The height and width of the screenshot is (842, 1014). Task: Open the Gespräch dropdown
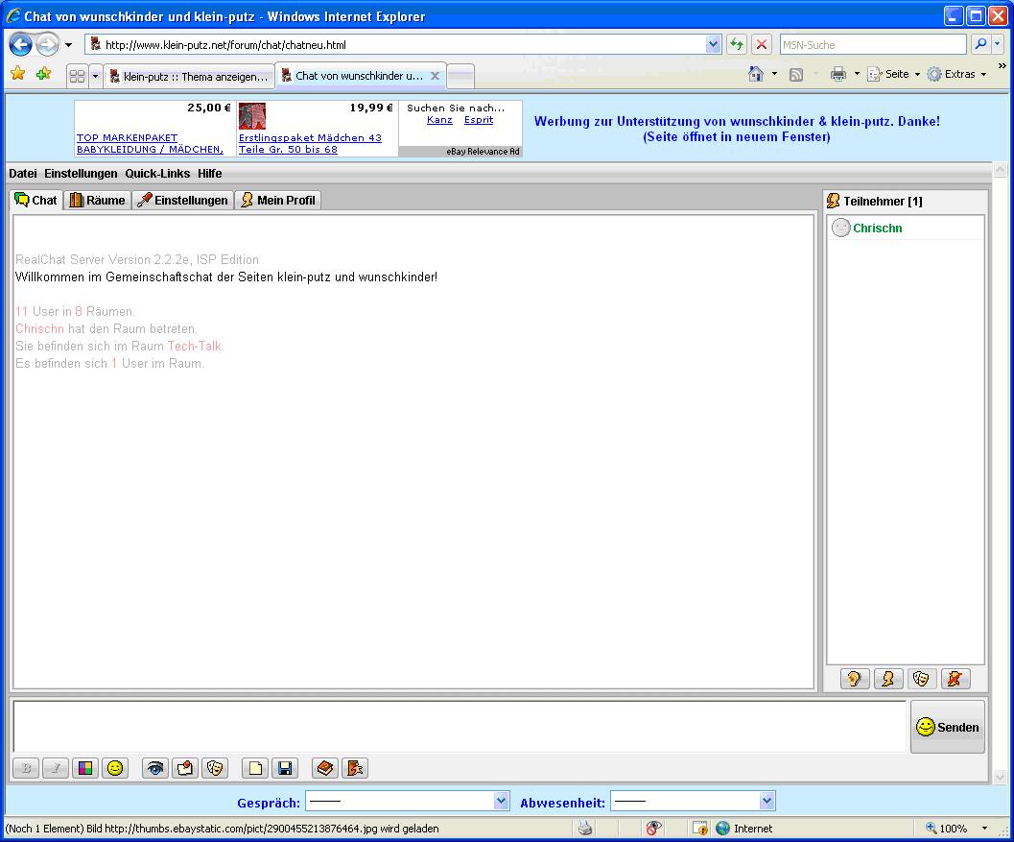click(x=501, y=801)
